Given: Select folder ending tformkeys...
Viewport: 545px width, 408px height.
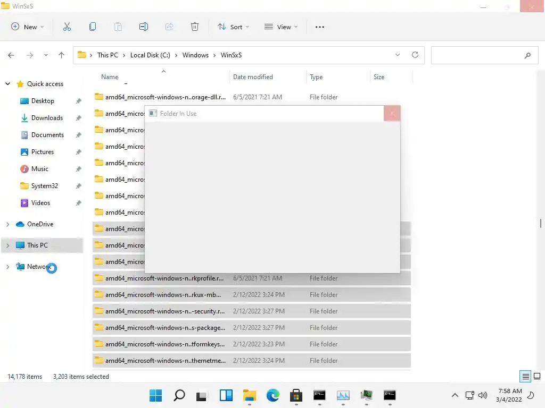Looking at the screenshot, I should coord(252,344).
